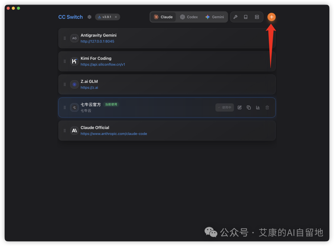
Task: Grab the drag handle of Claude Official
Action: tap(65, 131)
